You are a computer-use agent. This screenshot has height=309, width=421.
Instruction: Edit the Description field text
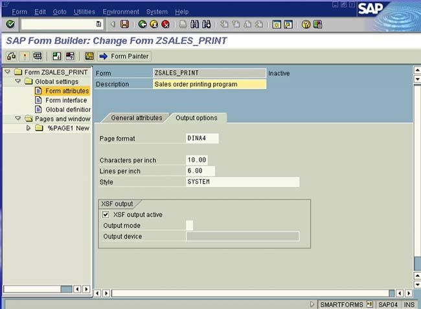point(209,84)
